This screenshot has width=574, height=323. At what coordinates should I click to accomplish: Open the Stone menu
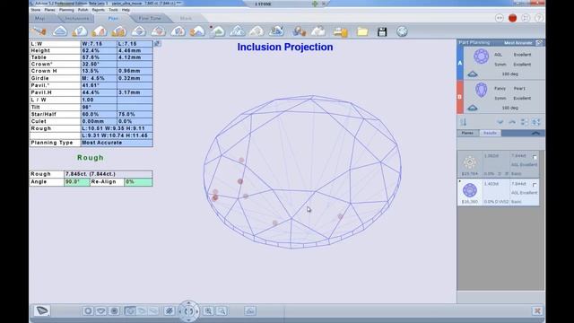click(x=36, y=10)
